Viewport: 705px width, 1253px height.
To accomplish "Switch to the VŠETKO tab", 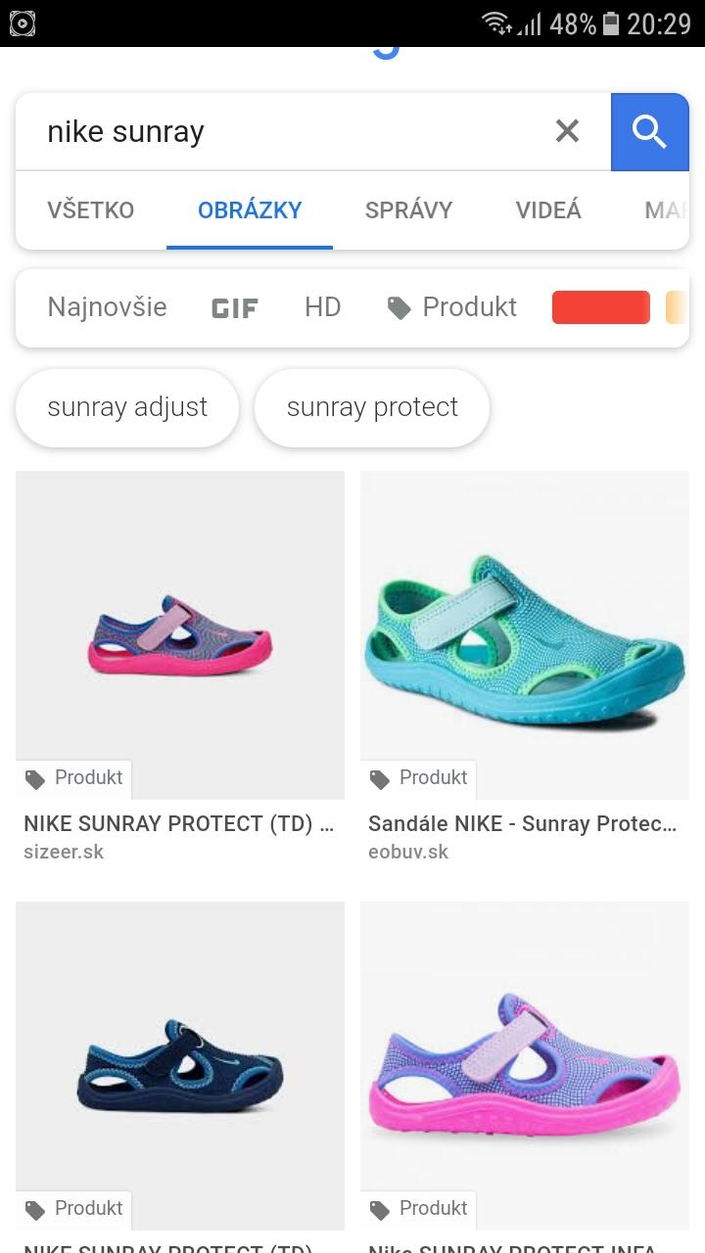I will click(x=90, y=209).
